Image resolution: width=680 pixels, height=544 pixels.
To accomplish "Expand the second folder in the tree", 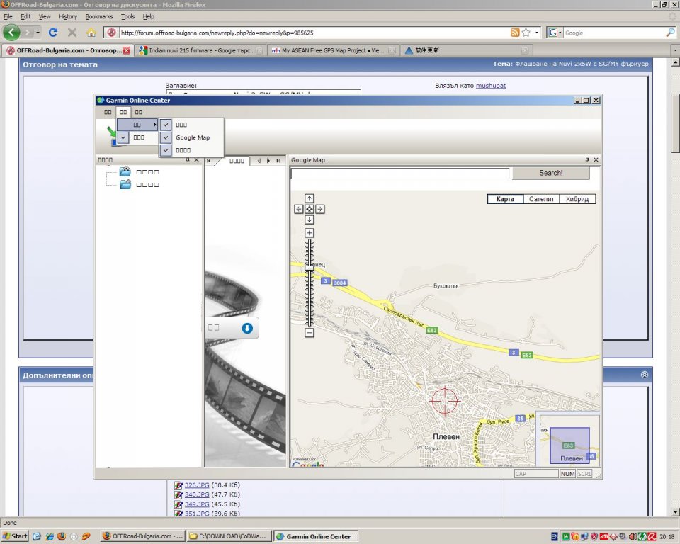I will click(x=125, y=184).
